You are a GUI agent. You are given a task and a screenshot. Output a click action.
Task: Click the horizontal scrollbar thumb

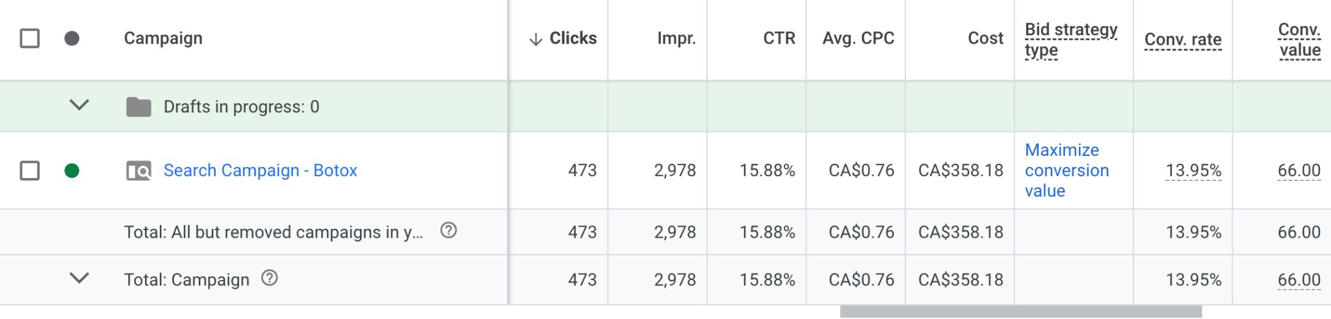[1020, 312]
